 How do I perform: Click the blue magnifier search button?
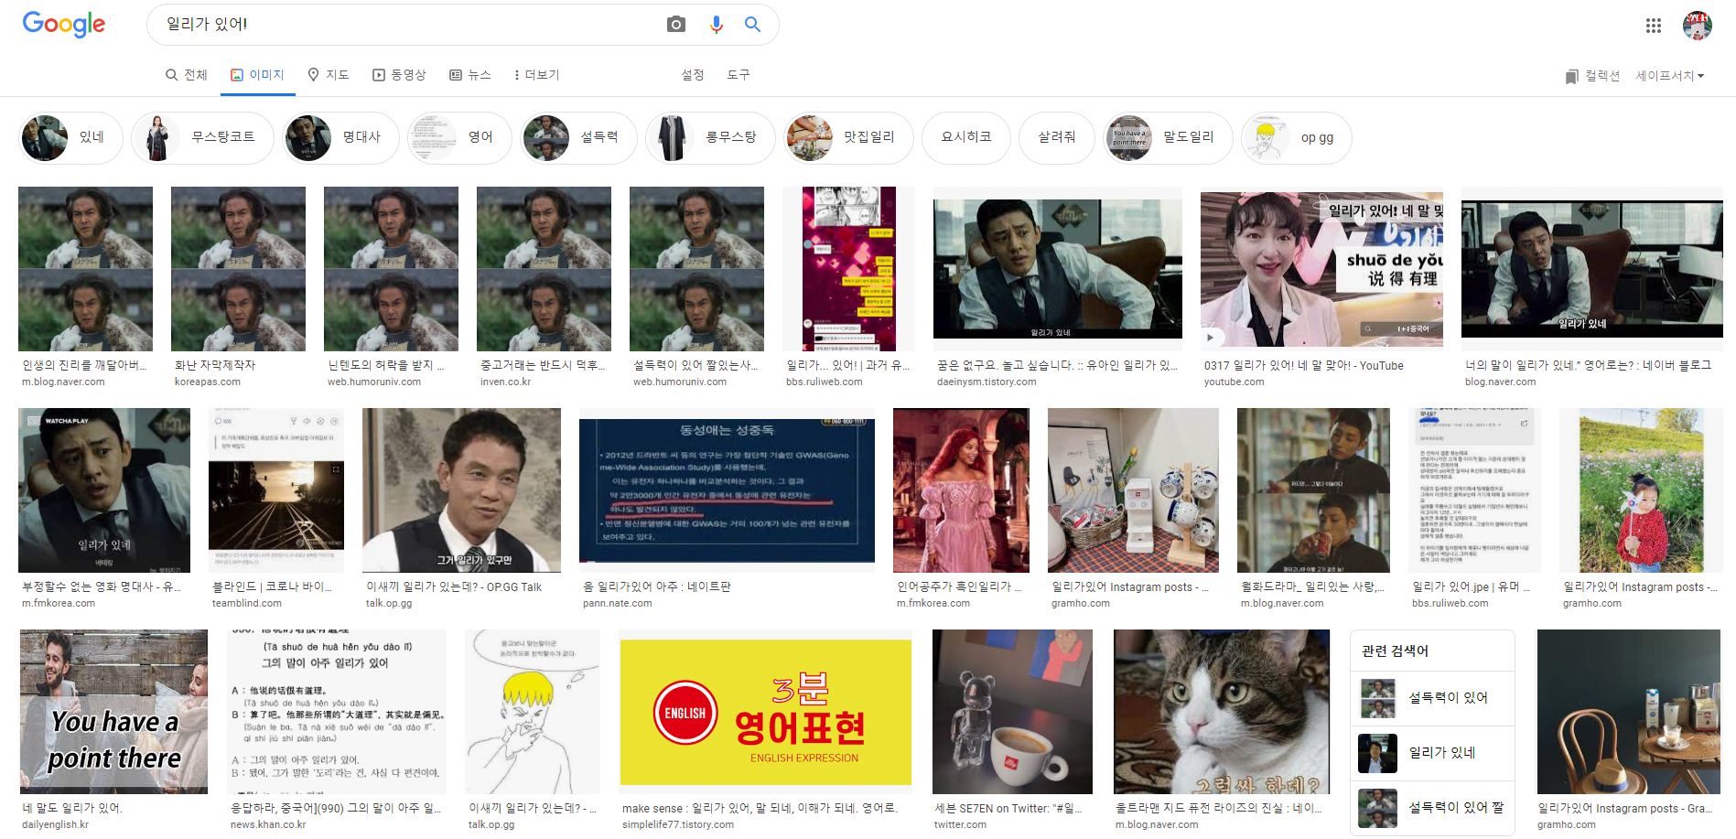(752, 25)
